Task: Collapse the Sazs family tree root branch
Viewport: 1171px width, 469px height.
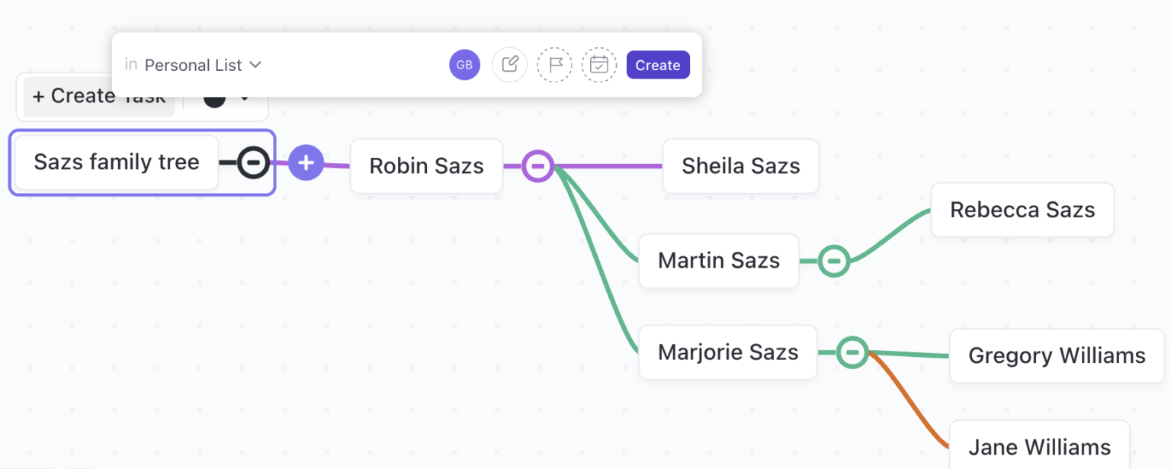Action: click(252, 162)
